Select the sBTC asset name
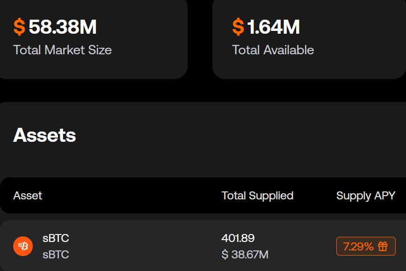This screenshot has width=406, height=271. coord(56,238)
